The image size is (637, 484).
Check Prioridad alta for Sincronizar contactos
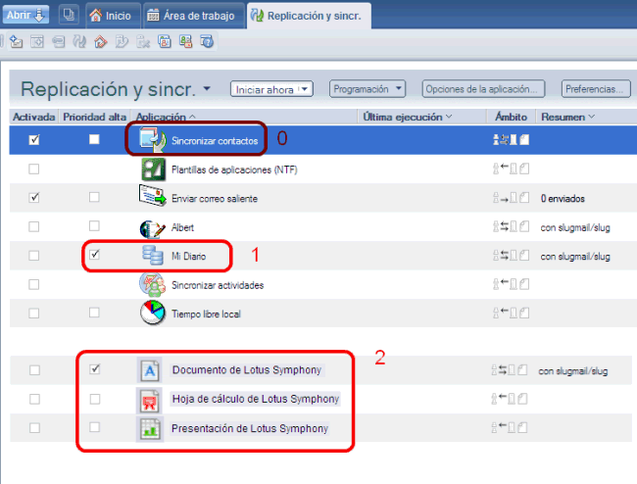tap(94, 139)
